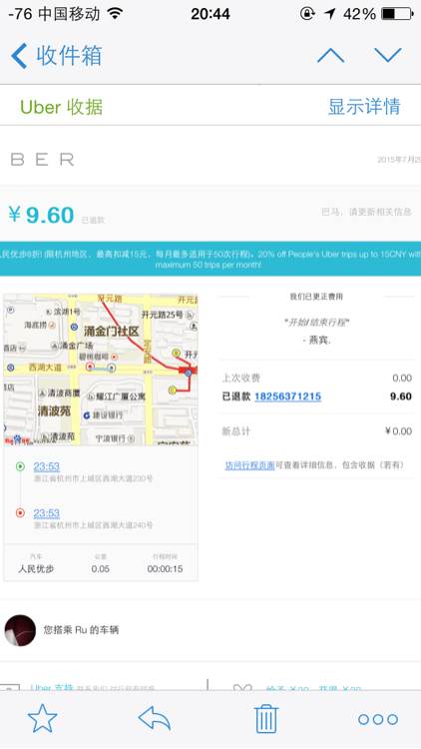Tap the Uber 收据 sender name
This screenshot has width=421, height=749.
click(x=62, y=107)
